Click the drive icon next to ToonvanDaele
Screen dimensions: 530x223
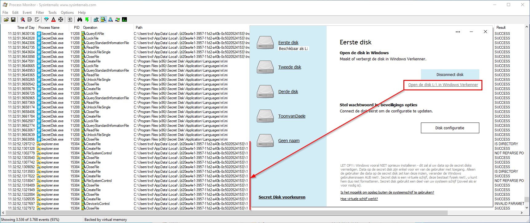[265, 116]
